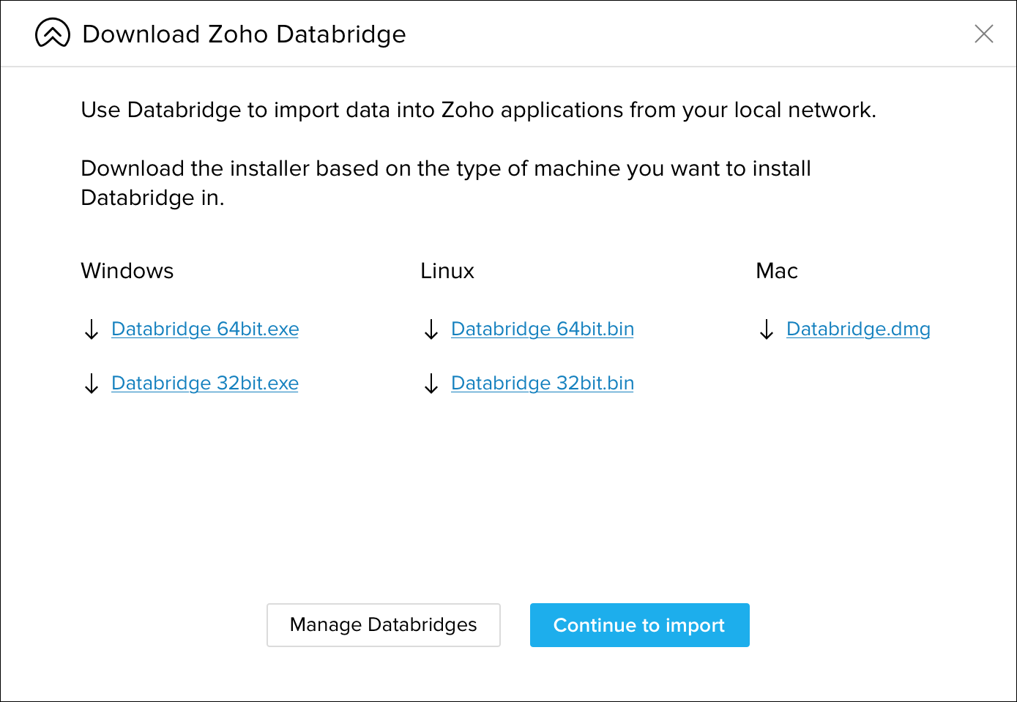Select the Windows section heading
This screenshot has height=702, width=1017.
[x=127, y=271]
